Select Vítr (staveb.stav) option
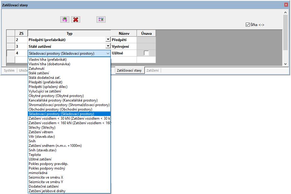This screenshot has width=291, height=194. pyautogui.click(x=69, y=137)
